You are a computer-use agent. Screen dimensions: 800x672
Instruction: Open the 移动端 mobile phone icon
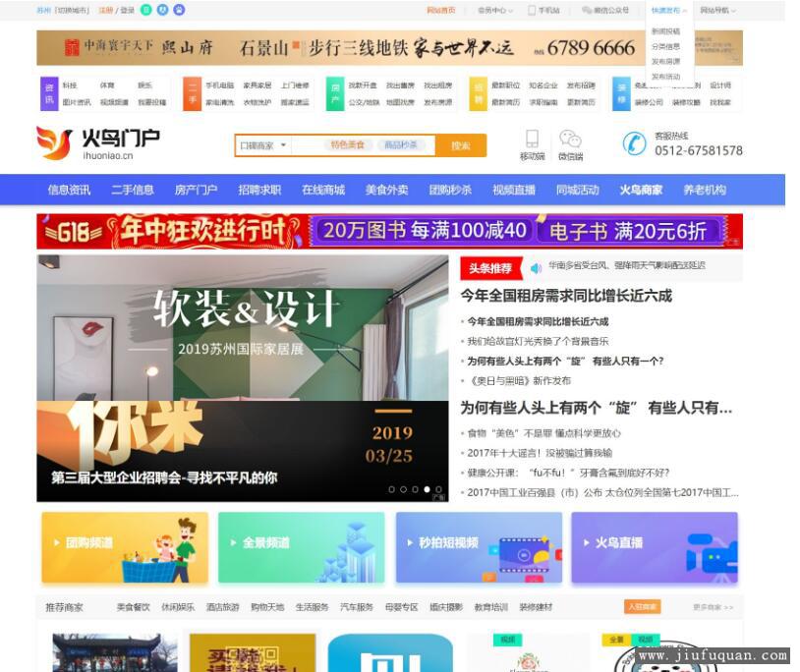(532, 139)
